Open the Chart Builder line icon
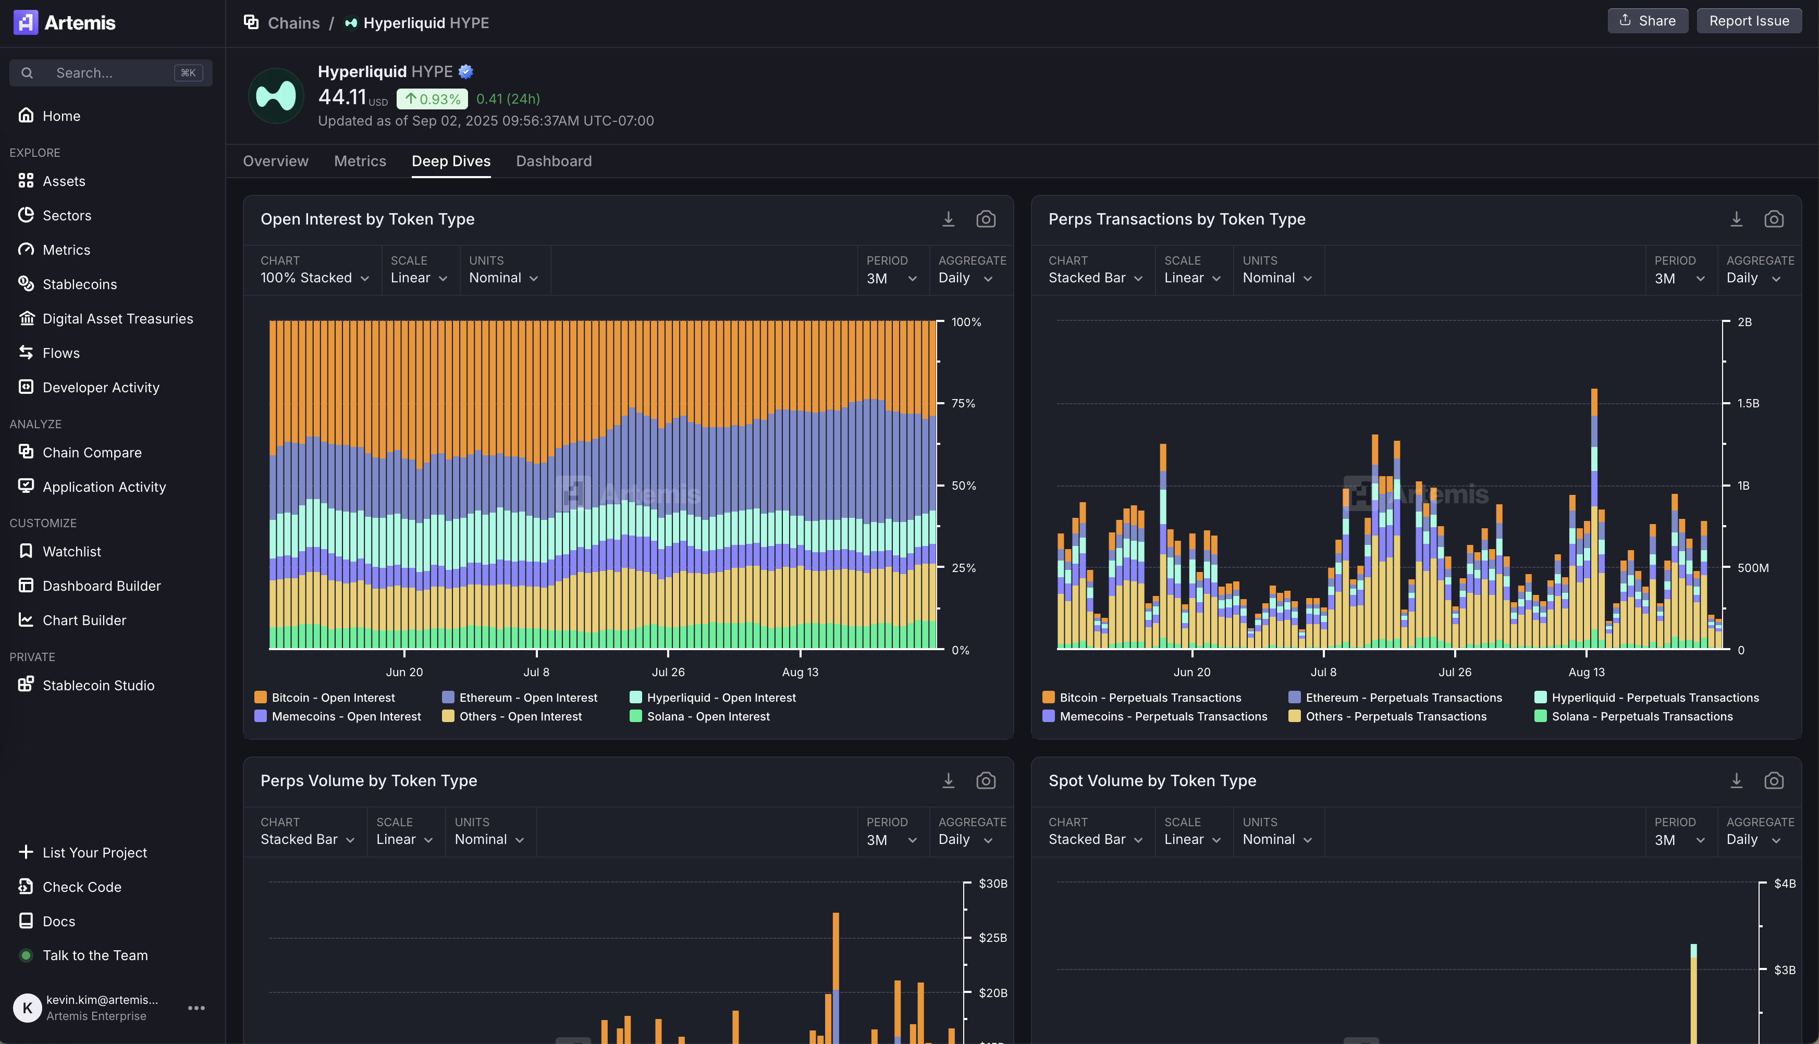1819x1044 pixels. 26,619
